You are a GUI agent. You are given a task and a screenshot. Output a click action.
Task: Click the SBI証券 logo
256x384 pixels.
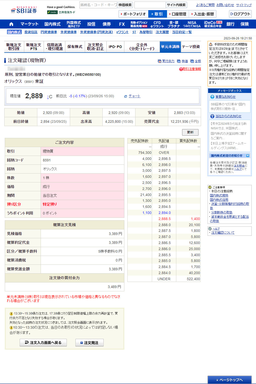pyautogui.click(x=24, y=11)
